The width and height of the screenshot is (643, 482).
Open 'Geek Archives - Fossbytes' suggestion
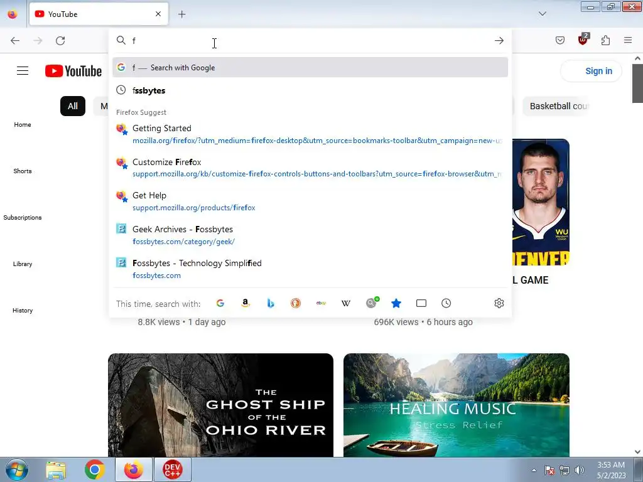point(310,235)
